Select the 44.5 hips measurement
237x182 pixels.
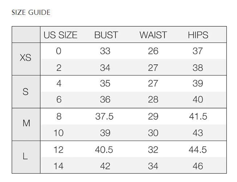pyautogui.click(x=198, y=149)
